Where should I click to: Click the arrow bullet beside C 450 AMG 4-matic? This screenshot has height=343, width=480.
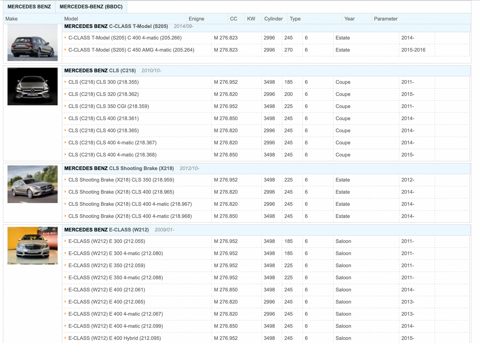(65, 50)
